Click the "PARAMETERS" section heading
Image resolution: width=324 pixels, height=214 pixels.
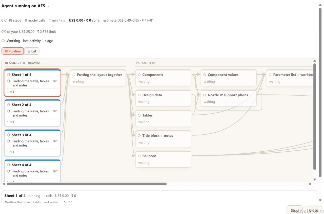coord(146,63)
